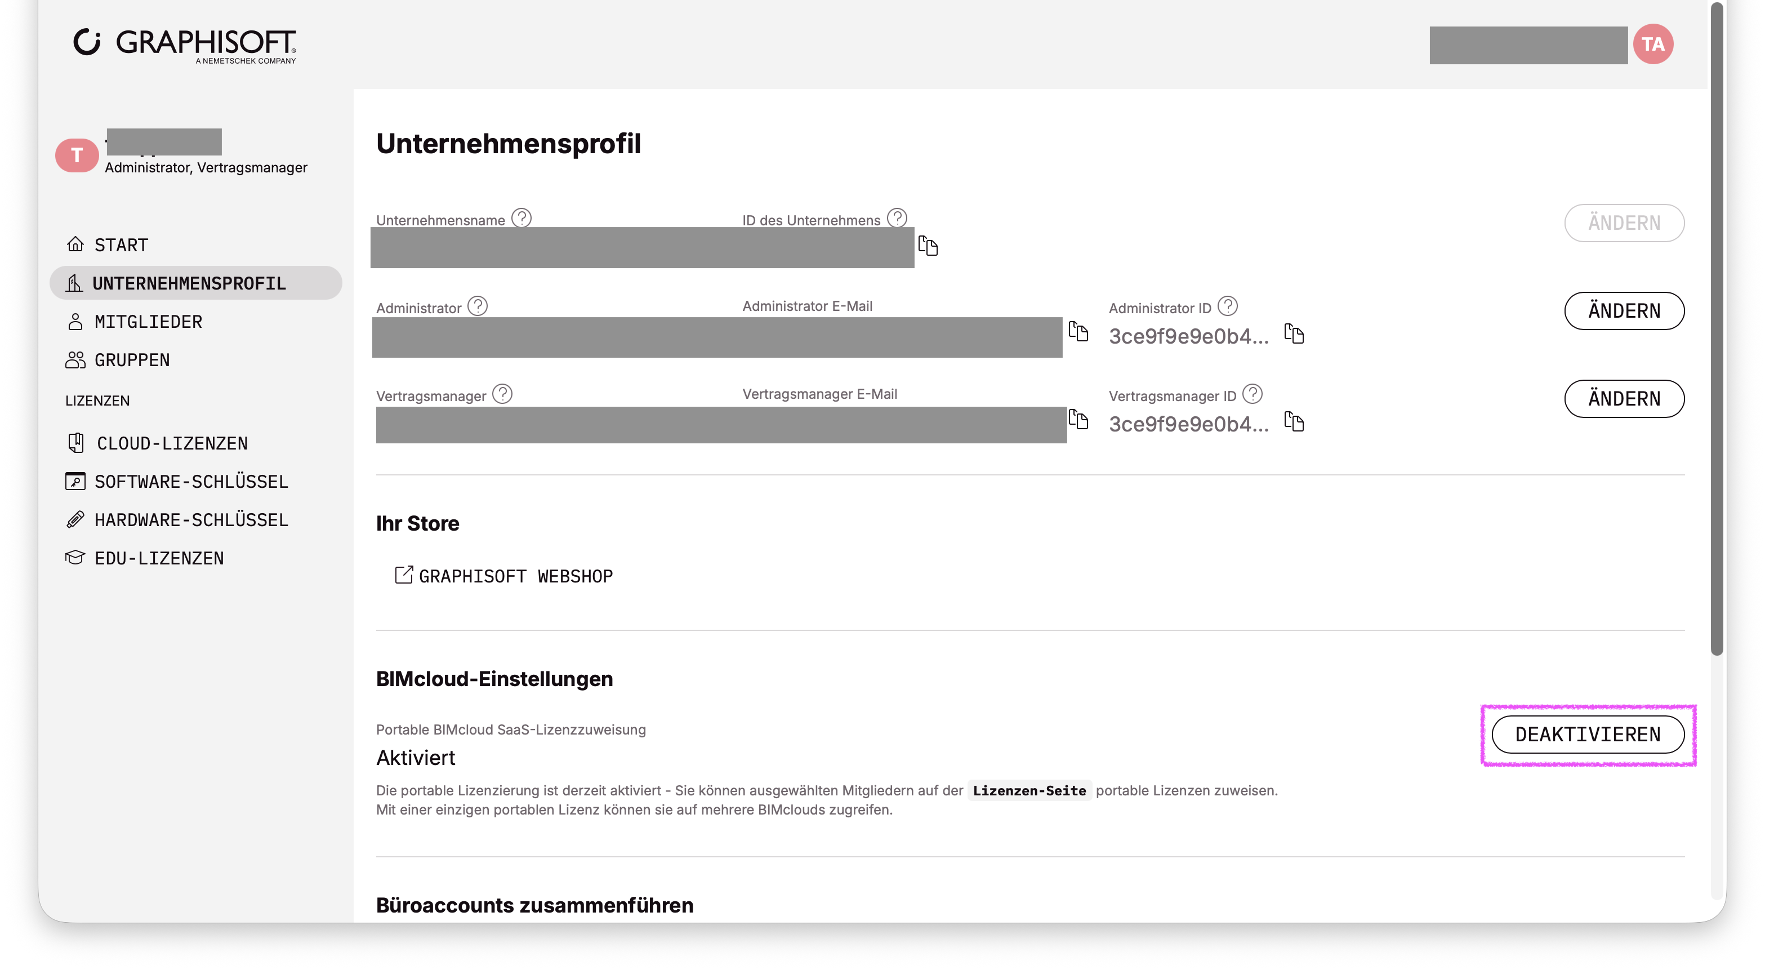Click the T profile avatar in sidebar

coord(77,155)
